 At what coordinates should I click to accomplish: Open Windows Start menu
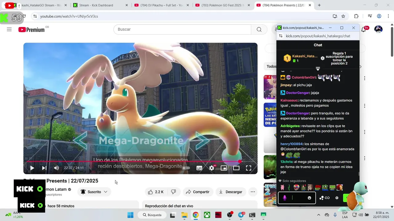click(131, 215)
